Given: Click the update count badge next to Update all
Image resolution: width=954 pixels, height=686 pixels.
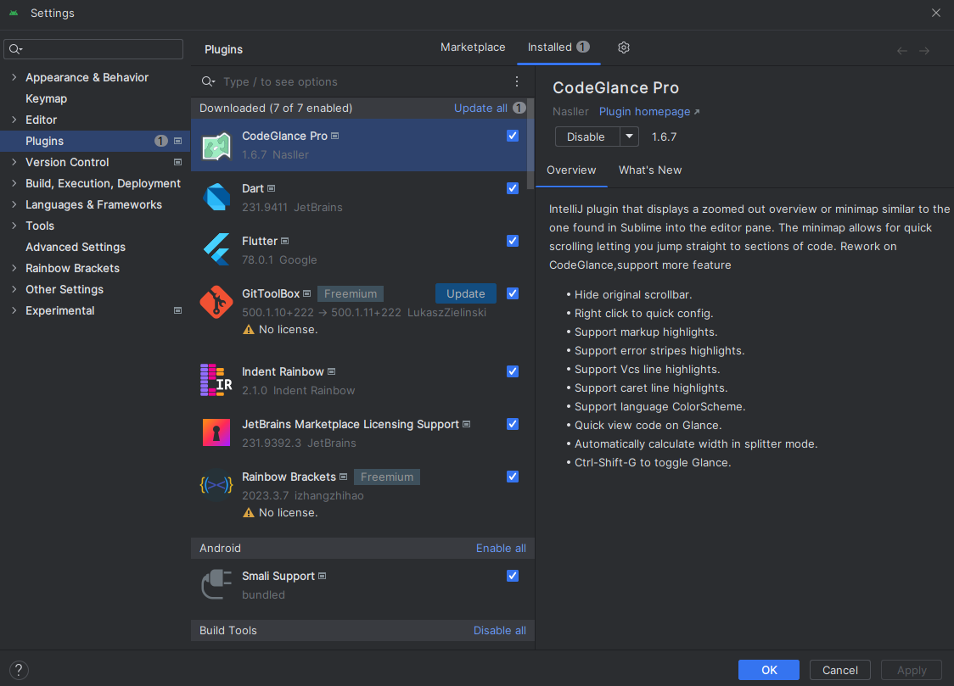Looking at the screenshot, I should [519, 109].
